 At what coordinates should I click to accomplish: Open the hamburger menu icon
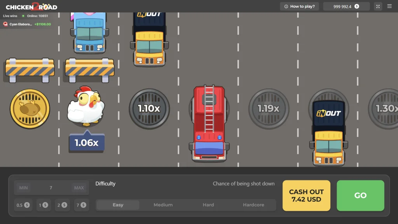(x=389, y=6)
